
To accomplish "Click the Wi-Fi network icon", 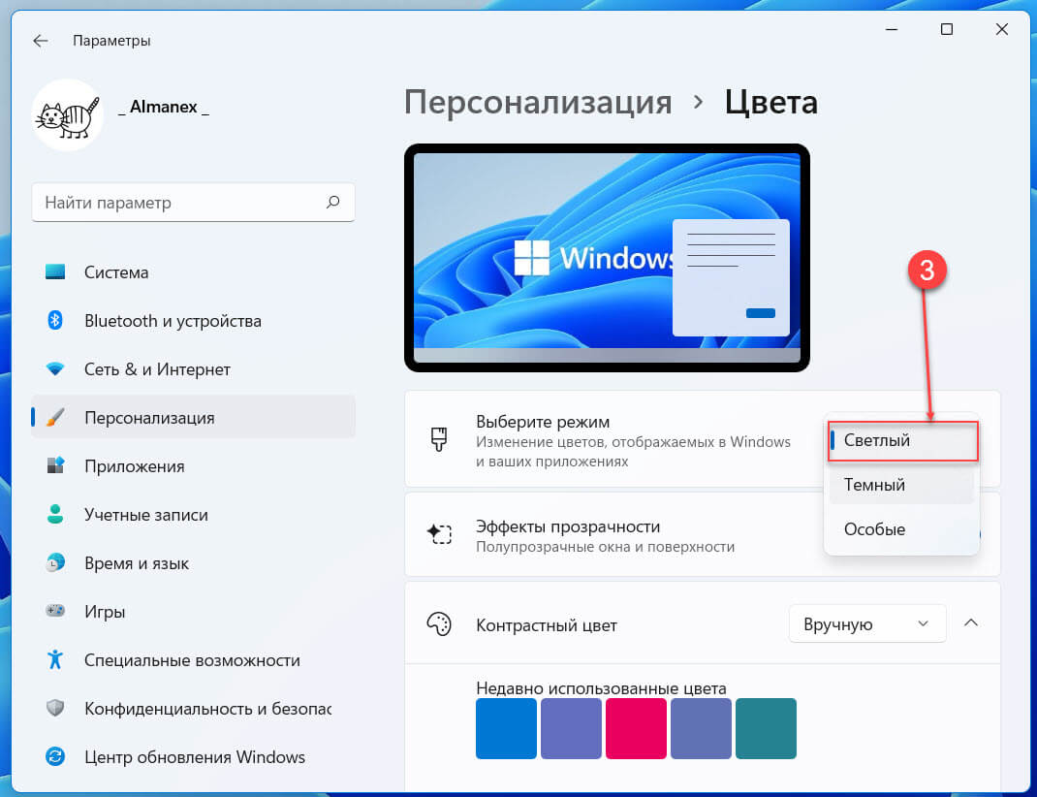I will point(55,369).
